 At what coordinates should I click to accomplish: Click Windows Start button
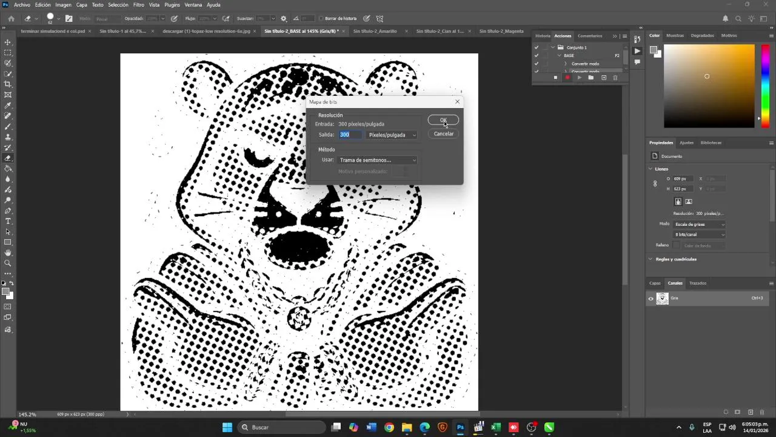pyautogui.click(x=227, y=427)
